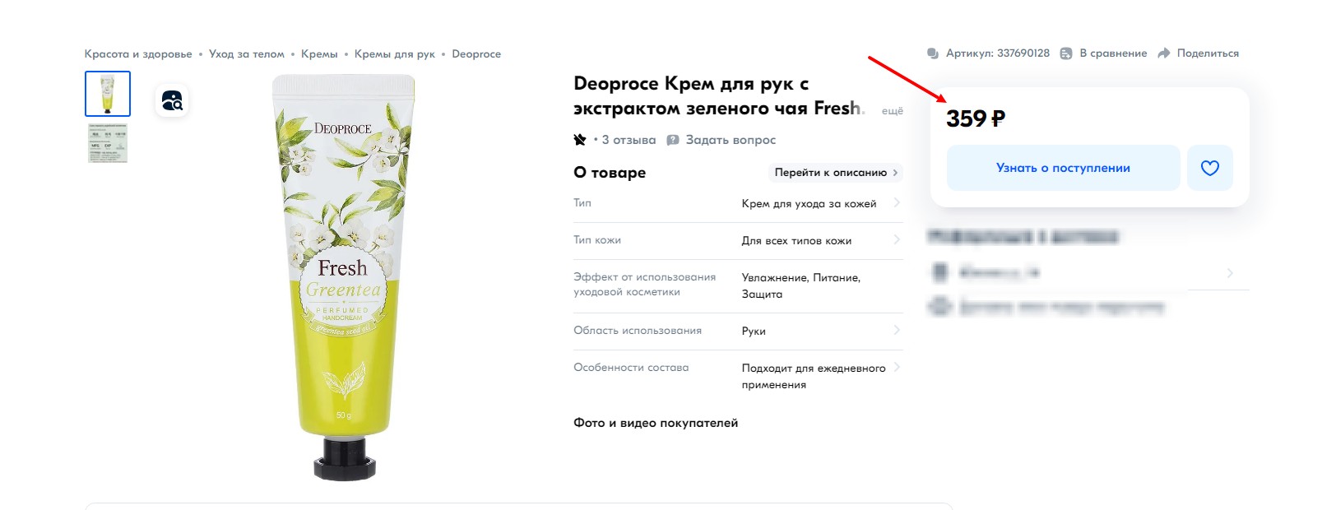Click Узнать о поступлении button

click(1063, 168)
